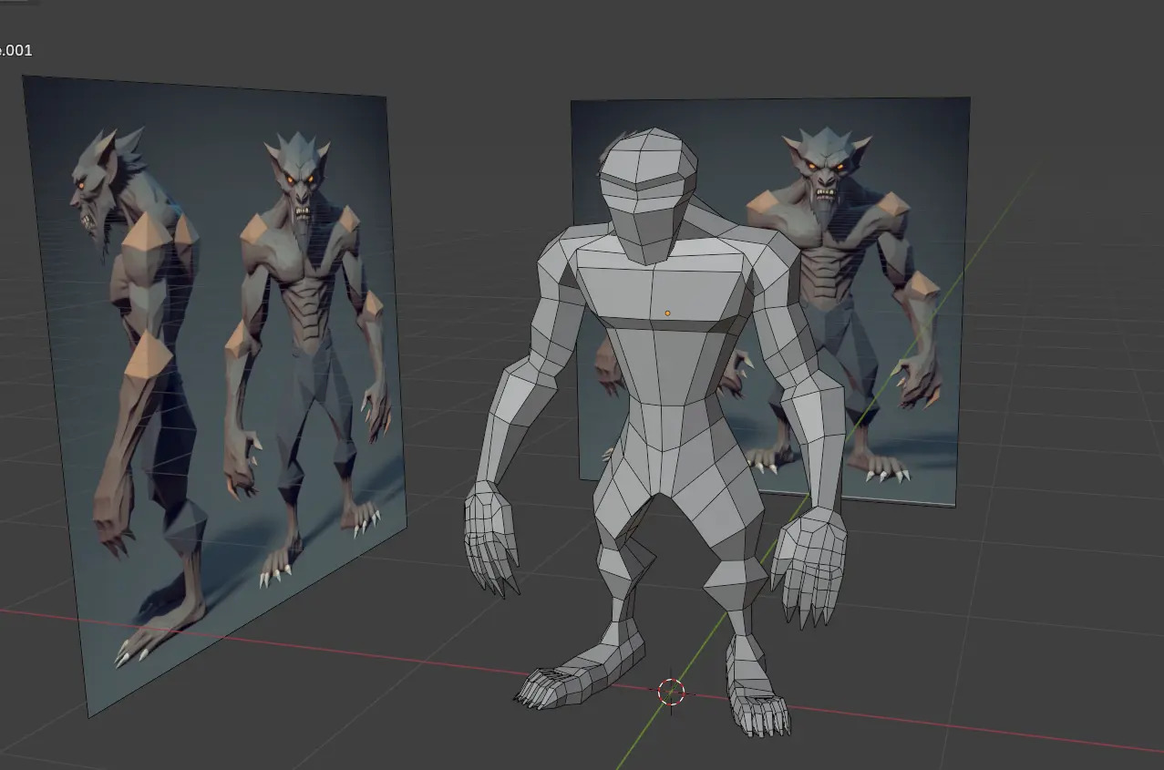Click the gray mesh hand beside the green axis

(x=809, y=563)
